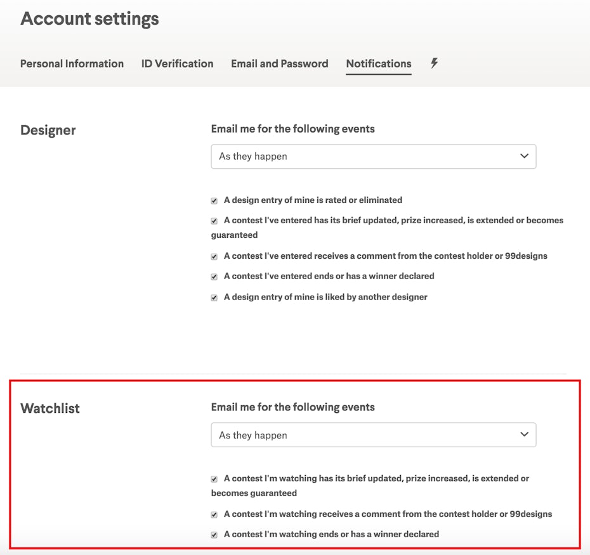The width and height of the screenshot is (590, 555).
Task: Toggle entered contest ends or winner declared
Action: 214,277
